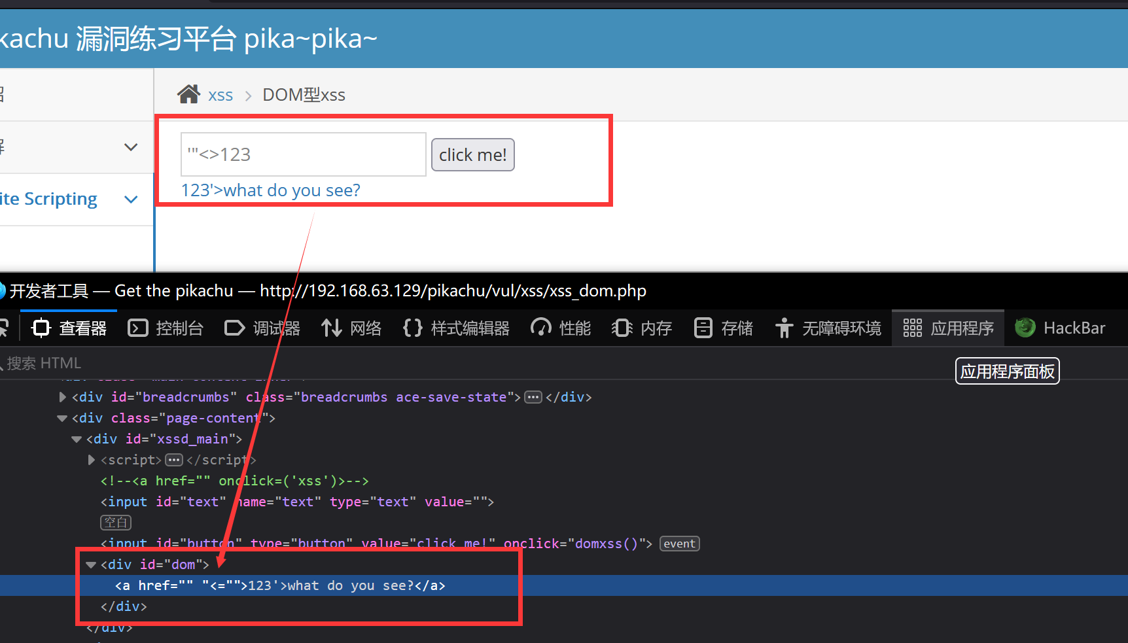Switch to the Network (网络) tab
This screenshot has width=1128, height=643.
pyautogui.click(x=351, y=328)
